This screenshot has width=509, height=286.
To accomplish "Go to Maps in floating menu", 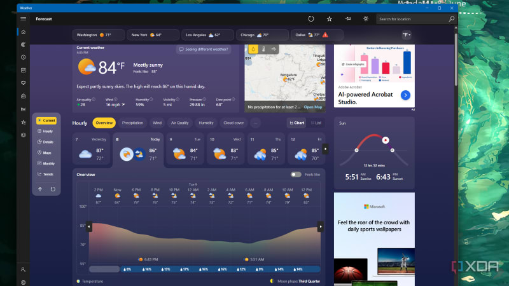I will (x=46, y=153).
